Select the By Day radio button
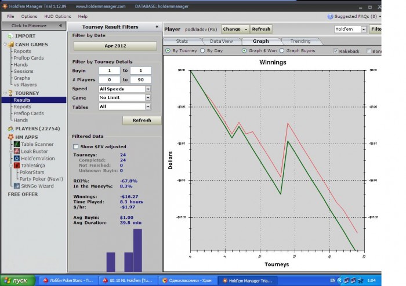Image resolution: width=406 pixels, height=286 pixels. (202, 50)
